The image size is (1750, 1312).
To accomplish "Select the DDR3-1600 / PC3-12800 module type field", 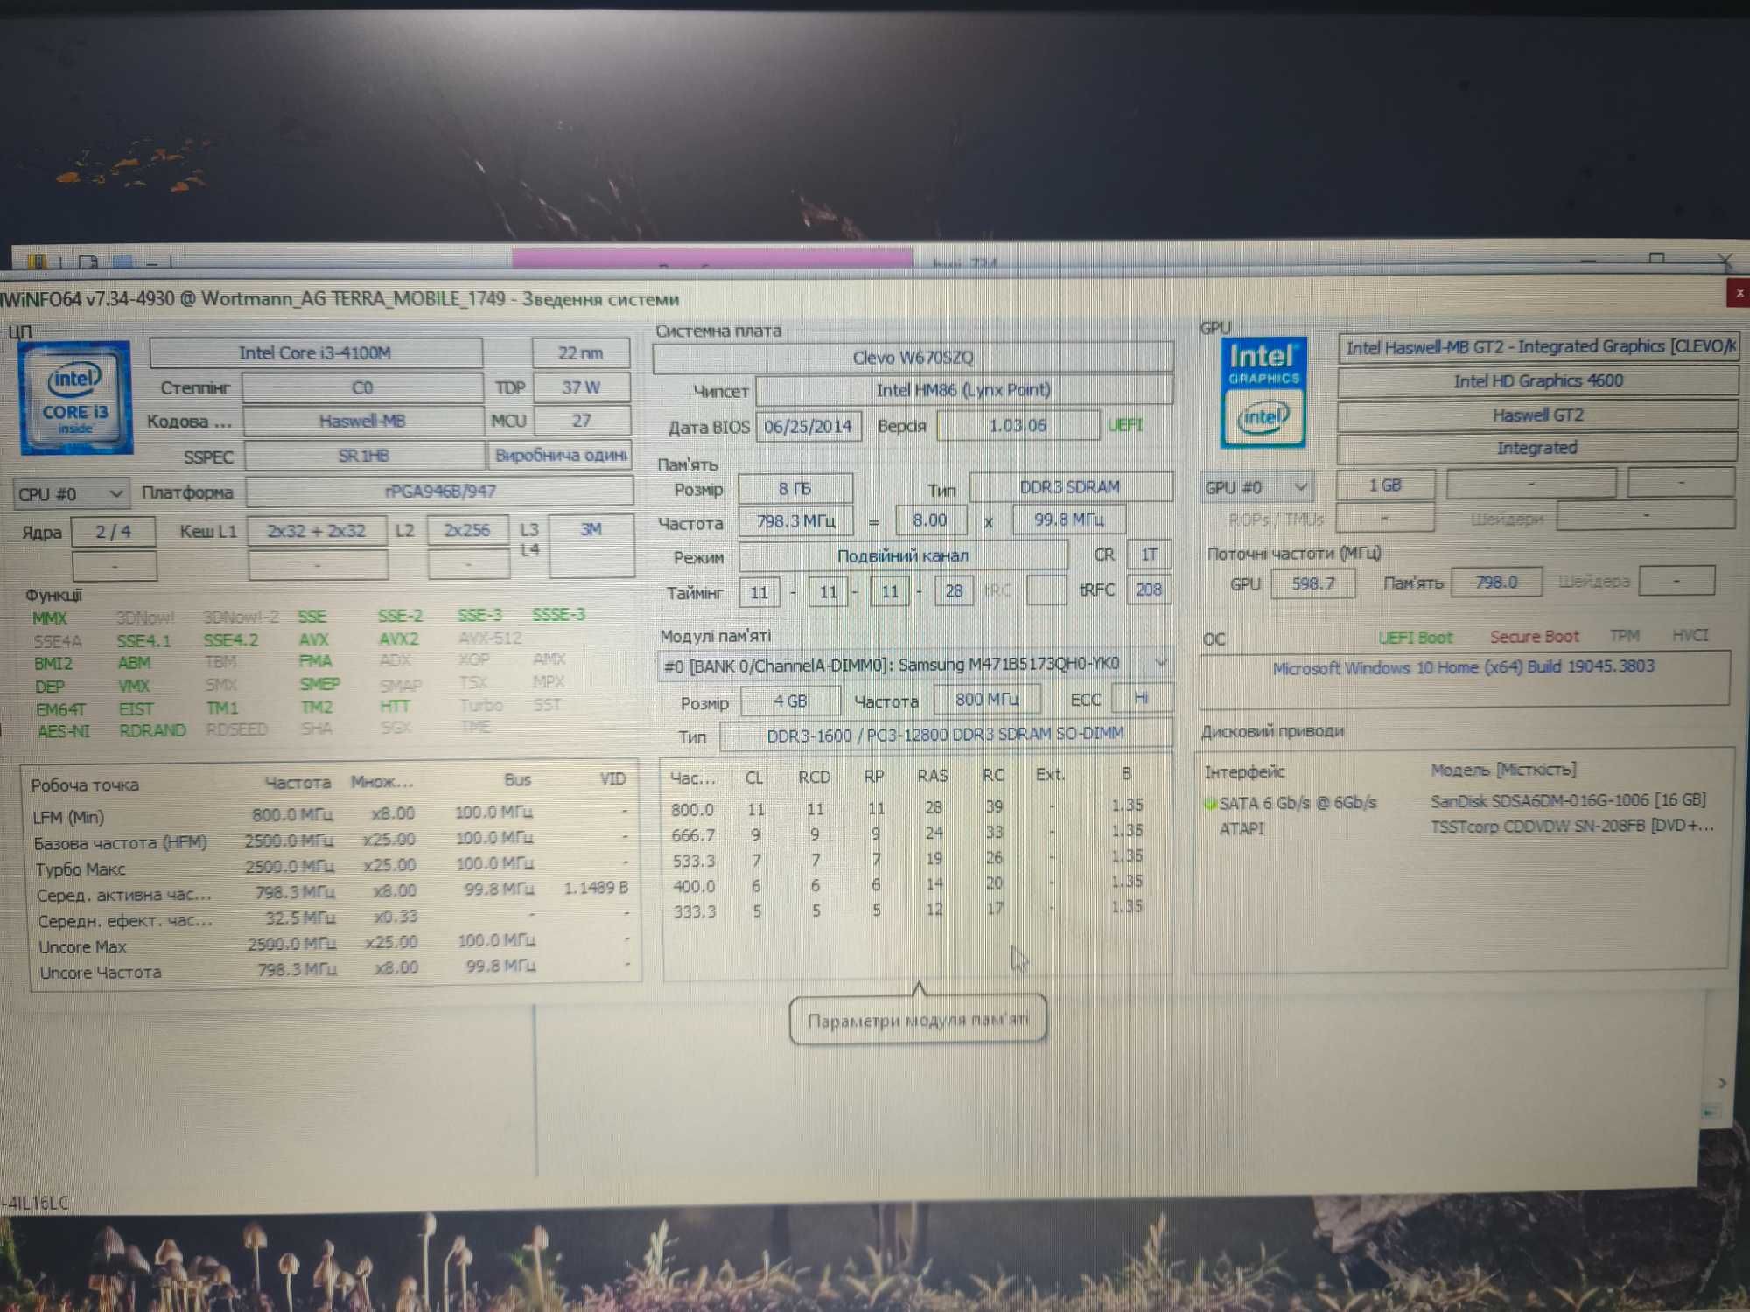I will click(x=945, y=735).
